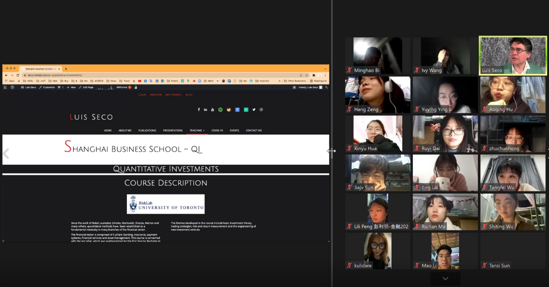Click the red LOGIN link

pyautogui.click(x=142, y=95)
